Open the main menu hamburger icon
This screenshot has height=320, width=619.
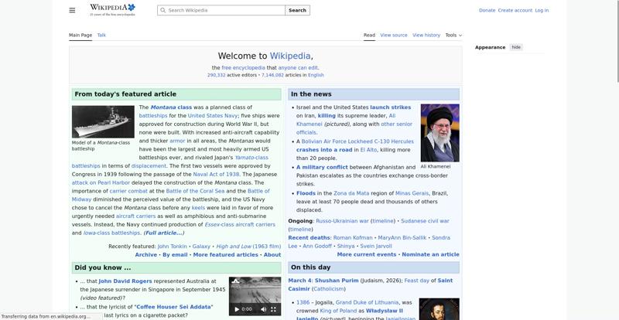pyautogui.click(x=72, y=11)
